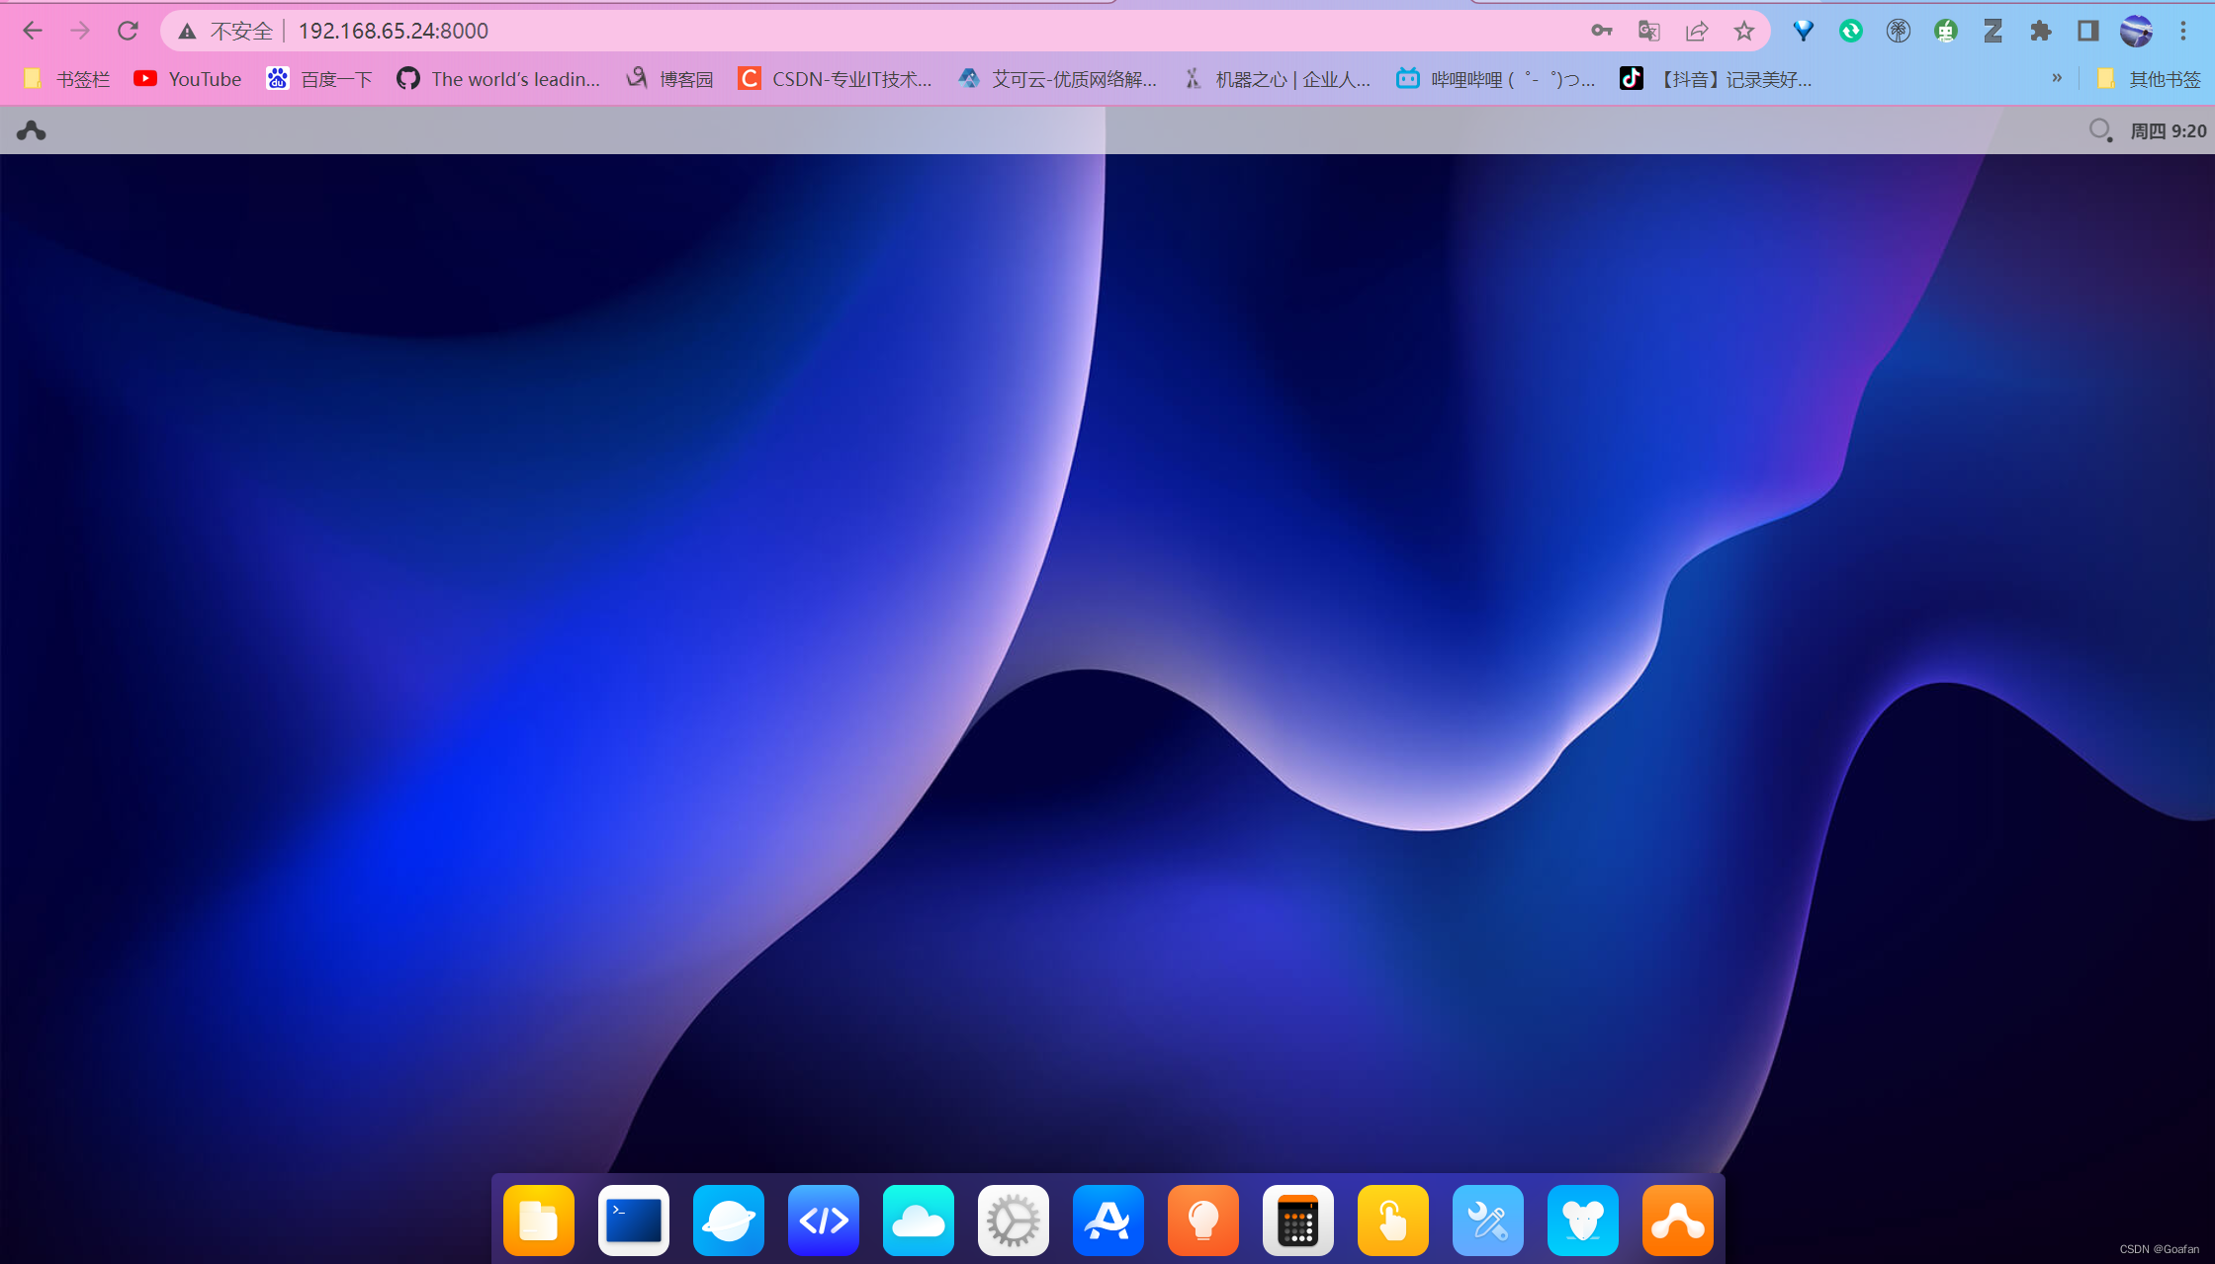The width and height of the screenshot is (2215, 1264).
Task: Expand the hidden bookmarks chevron
Action: point(2057,78)
